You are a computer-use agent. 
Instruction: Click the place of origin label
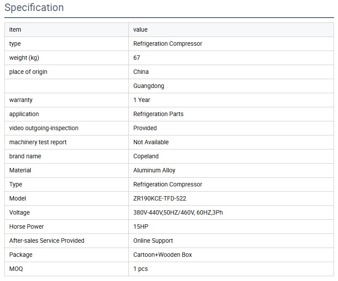tap(28, 72)
